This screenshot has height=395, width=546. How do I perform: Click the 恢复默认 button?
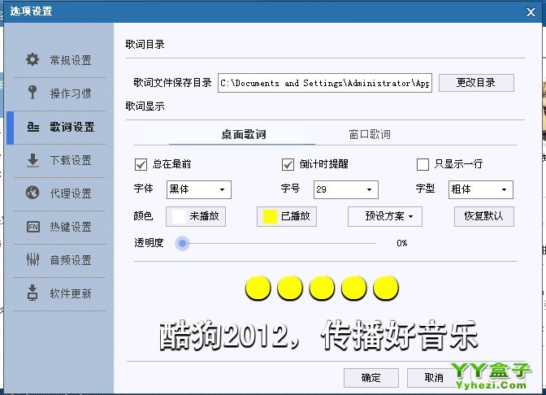pyautogui.click(x=483, y=216)
